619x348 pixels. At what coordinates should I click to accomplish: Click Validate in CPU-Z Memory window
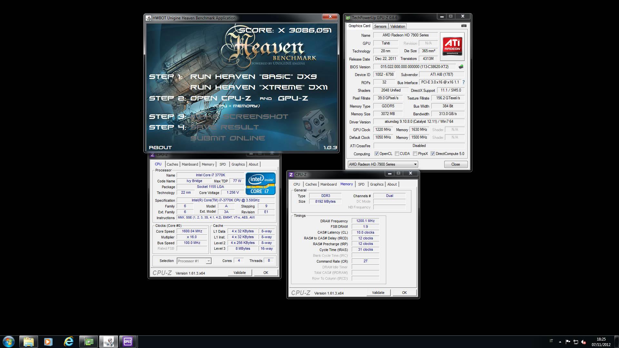378,293
